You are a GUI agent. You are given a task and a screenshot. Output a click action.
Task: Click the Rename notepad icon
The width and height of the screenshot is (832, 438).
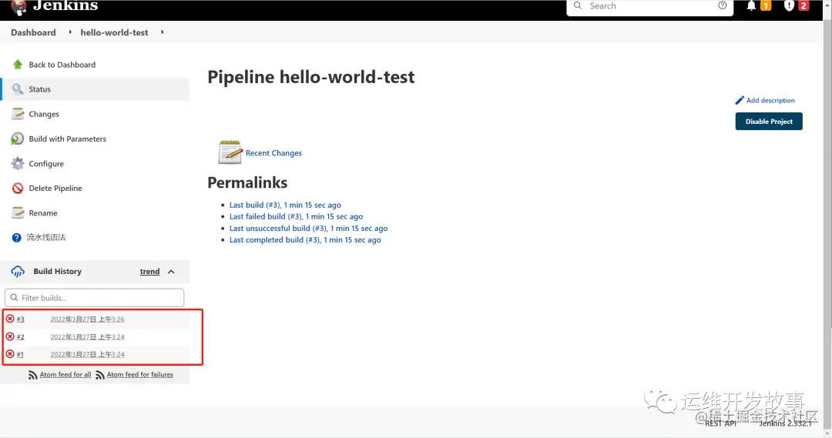tap(18, 212)
